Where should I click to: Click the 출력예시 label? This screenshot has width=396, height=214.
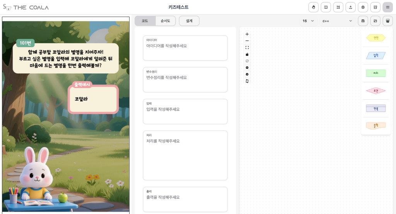[x=82, y=85]
